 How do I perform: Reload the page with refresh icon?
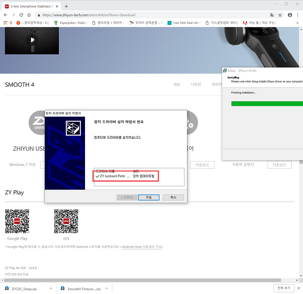coord(21,15)
